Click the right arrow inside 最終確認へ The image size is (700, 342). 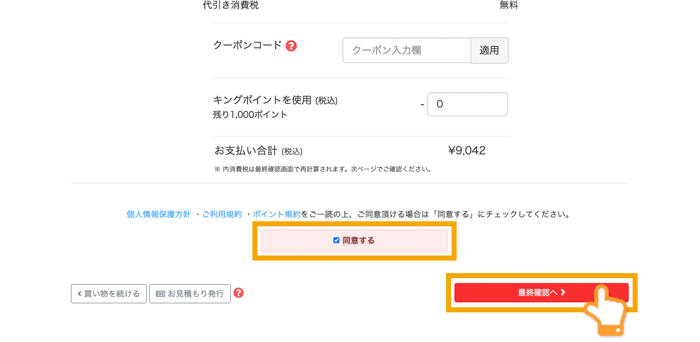click(562, 293)
